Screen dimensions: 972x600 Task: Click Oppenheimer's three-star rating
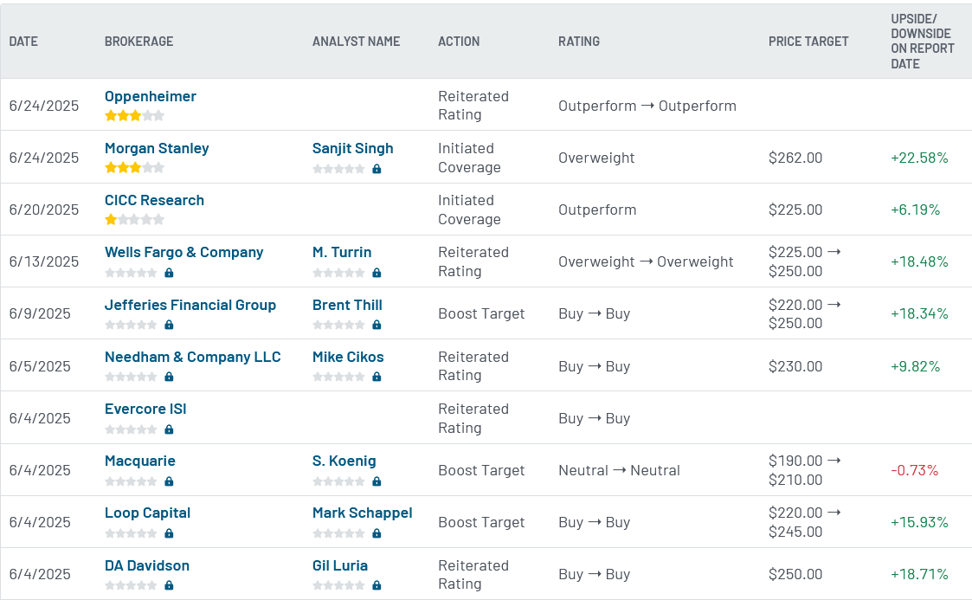(134, 115)
